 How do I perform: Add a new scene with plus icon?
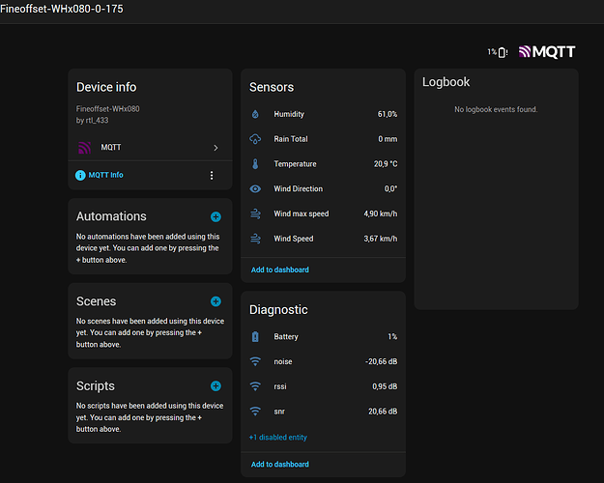pos(216,301)
